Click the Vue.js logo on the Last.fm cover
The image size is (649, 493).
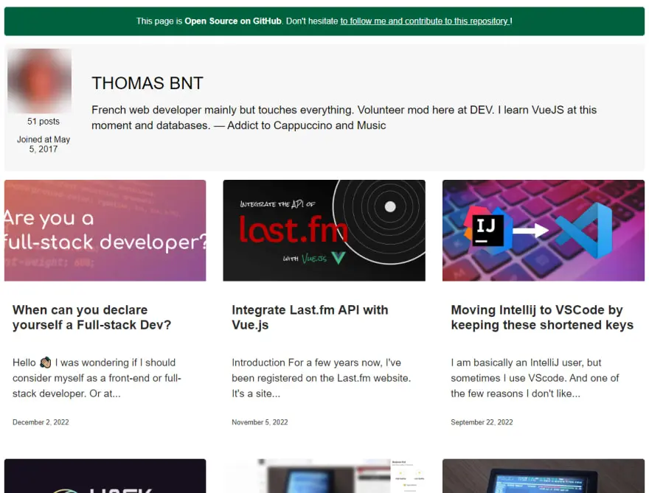[x=338, y=258]
